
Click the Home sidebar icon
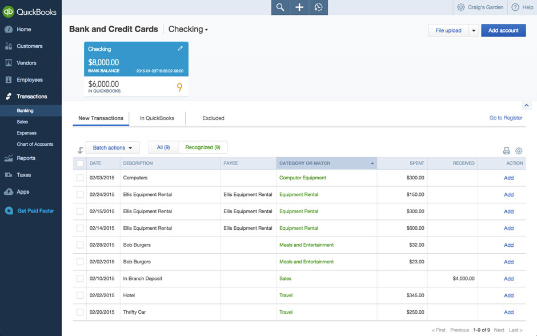click(9, 30)
